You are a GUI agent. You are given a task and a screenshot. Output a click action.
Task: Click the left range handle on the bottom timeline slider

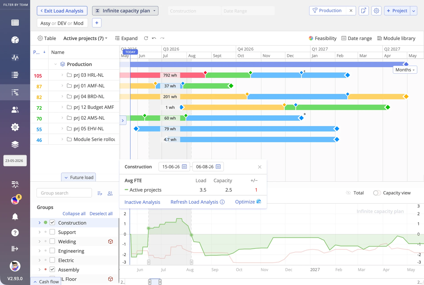[150, 282]
